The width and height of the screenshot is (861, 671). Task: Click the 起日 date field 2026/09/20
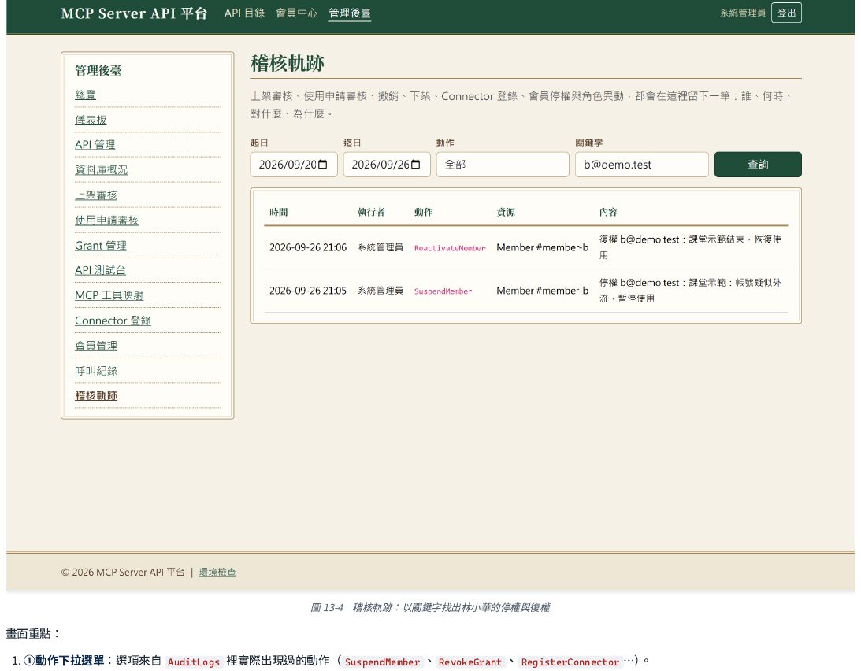[294, 165]
